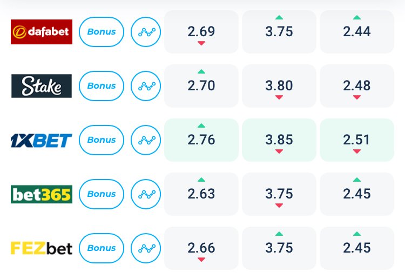Claim the FEZbet Bonus

pos(102,248)
